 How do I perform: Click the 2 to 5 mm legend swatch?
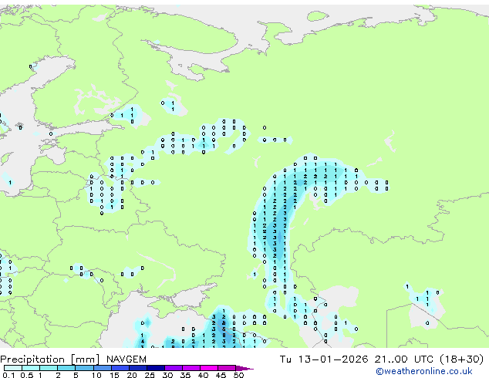click(x=66, y=368)
